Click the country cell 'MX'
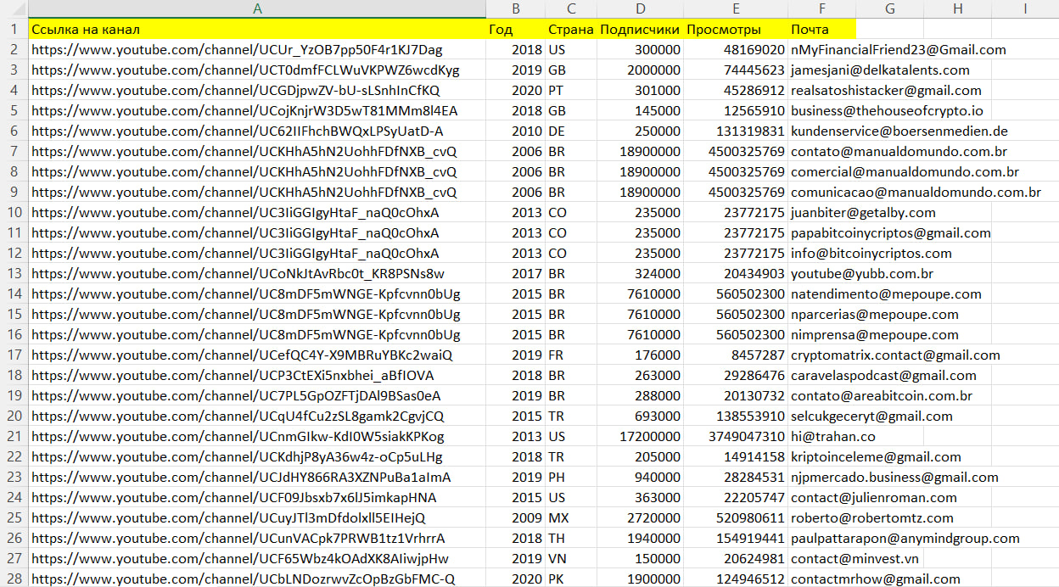The image size is (1059, 587). [571, 517]
